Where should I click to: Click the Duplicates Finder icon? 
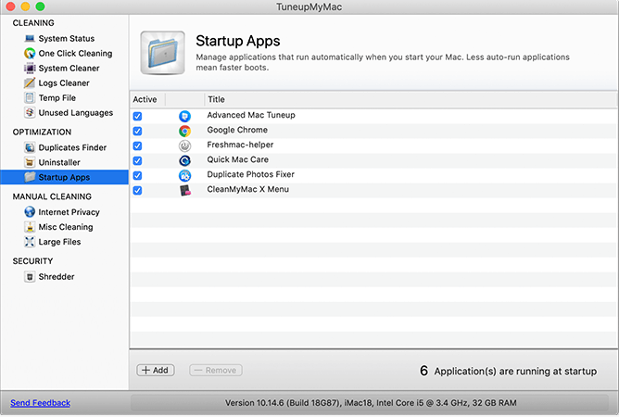click(30, 147)
